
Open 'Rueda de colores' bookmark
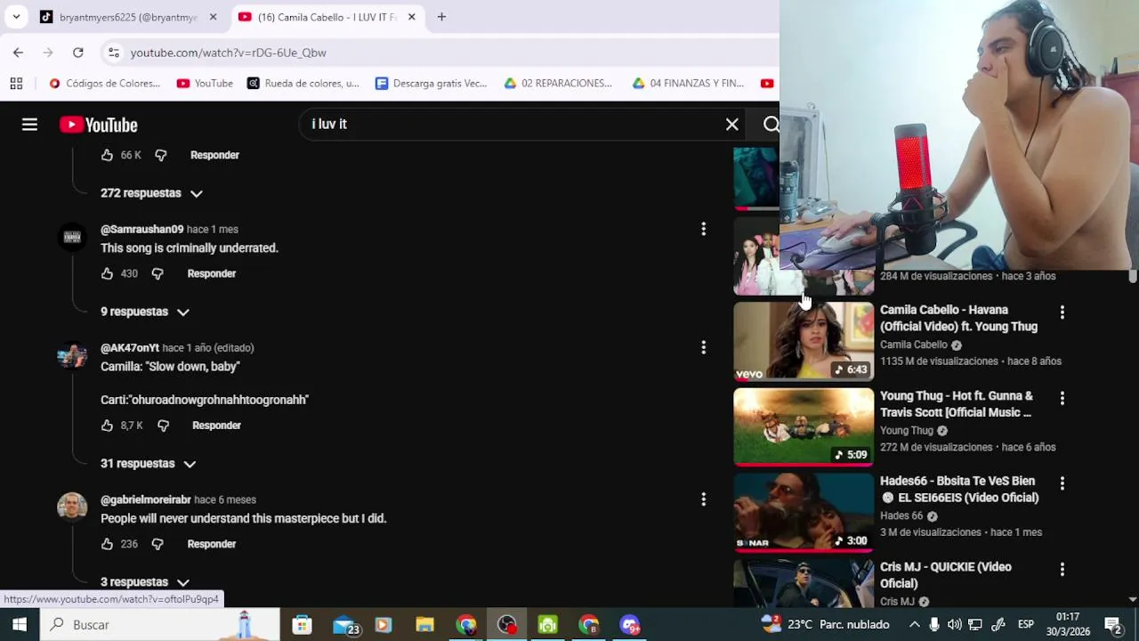[x=303, y=83]
